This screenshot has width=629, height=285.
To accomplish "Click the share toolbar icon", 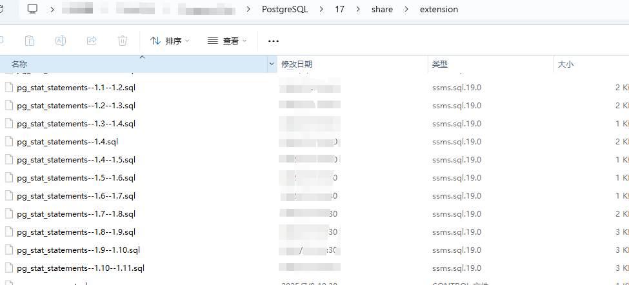I will [x=92, y=41].
